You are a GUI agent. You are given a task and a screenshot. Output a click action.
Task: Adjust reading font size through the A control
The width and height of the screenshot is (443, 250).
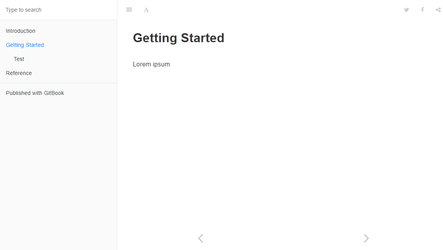click(x=146, y=9)
